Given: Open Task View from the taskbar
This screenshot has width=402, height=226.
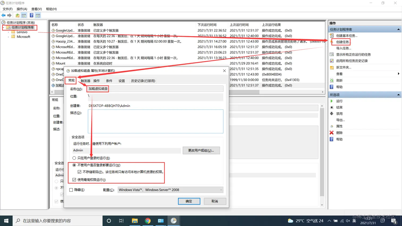Looking at the screenshot, I should click(x=122, y=221).
